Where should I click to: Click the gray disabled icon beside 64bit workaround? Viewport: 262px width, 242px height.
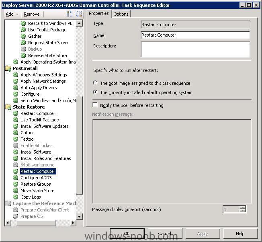click(x=16, y=165)
